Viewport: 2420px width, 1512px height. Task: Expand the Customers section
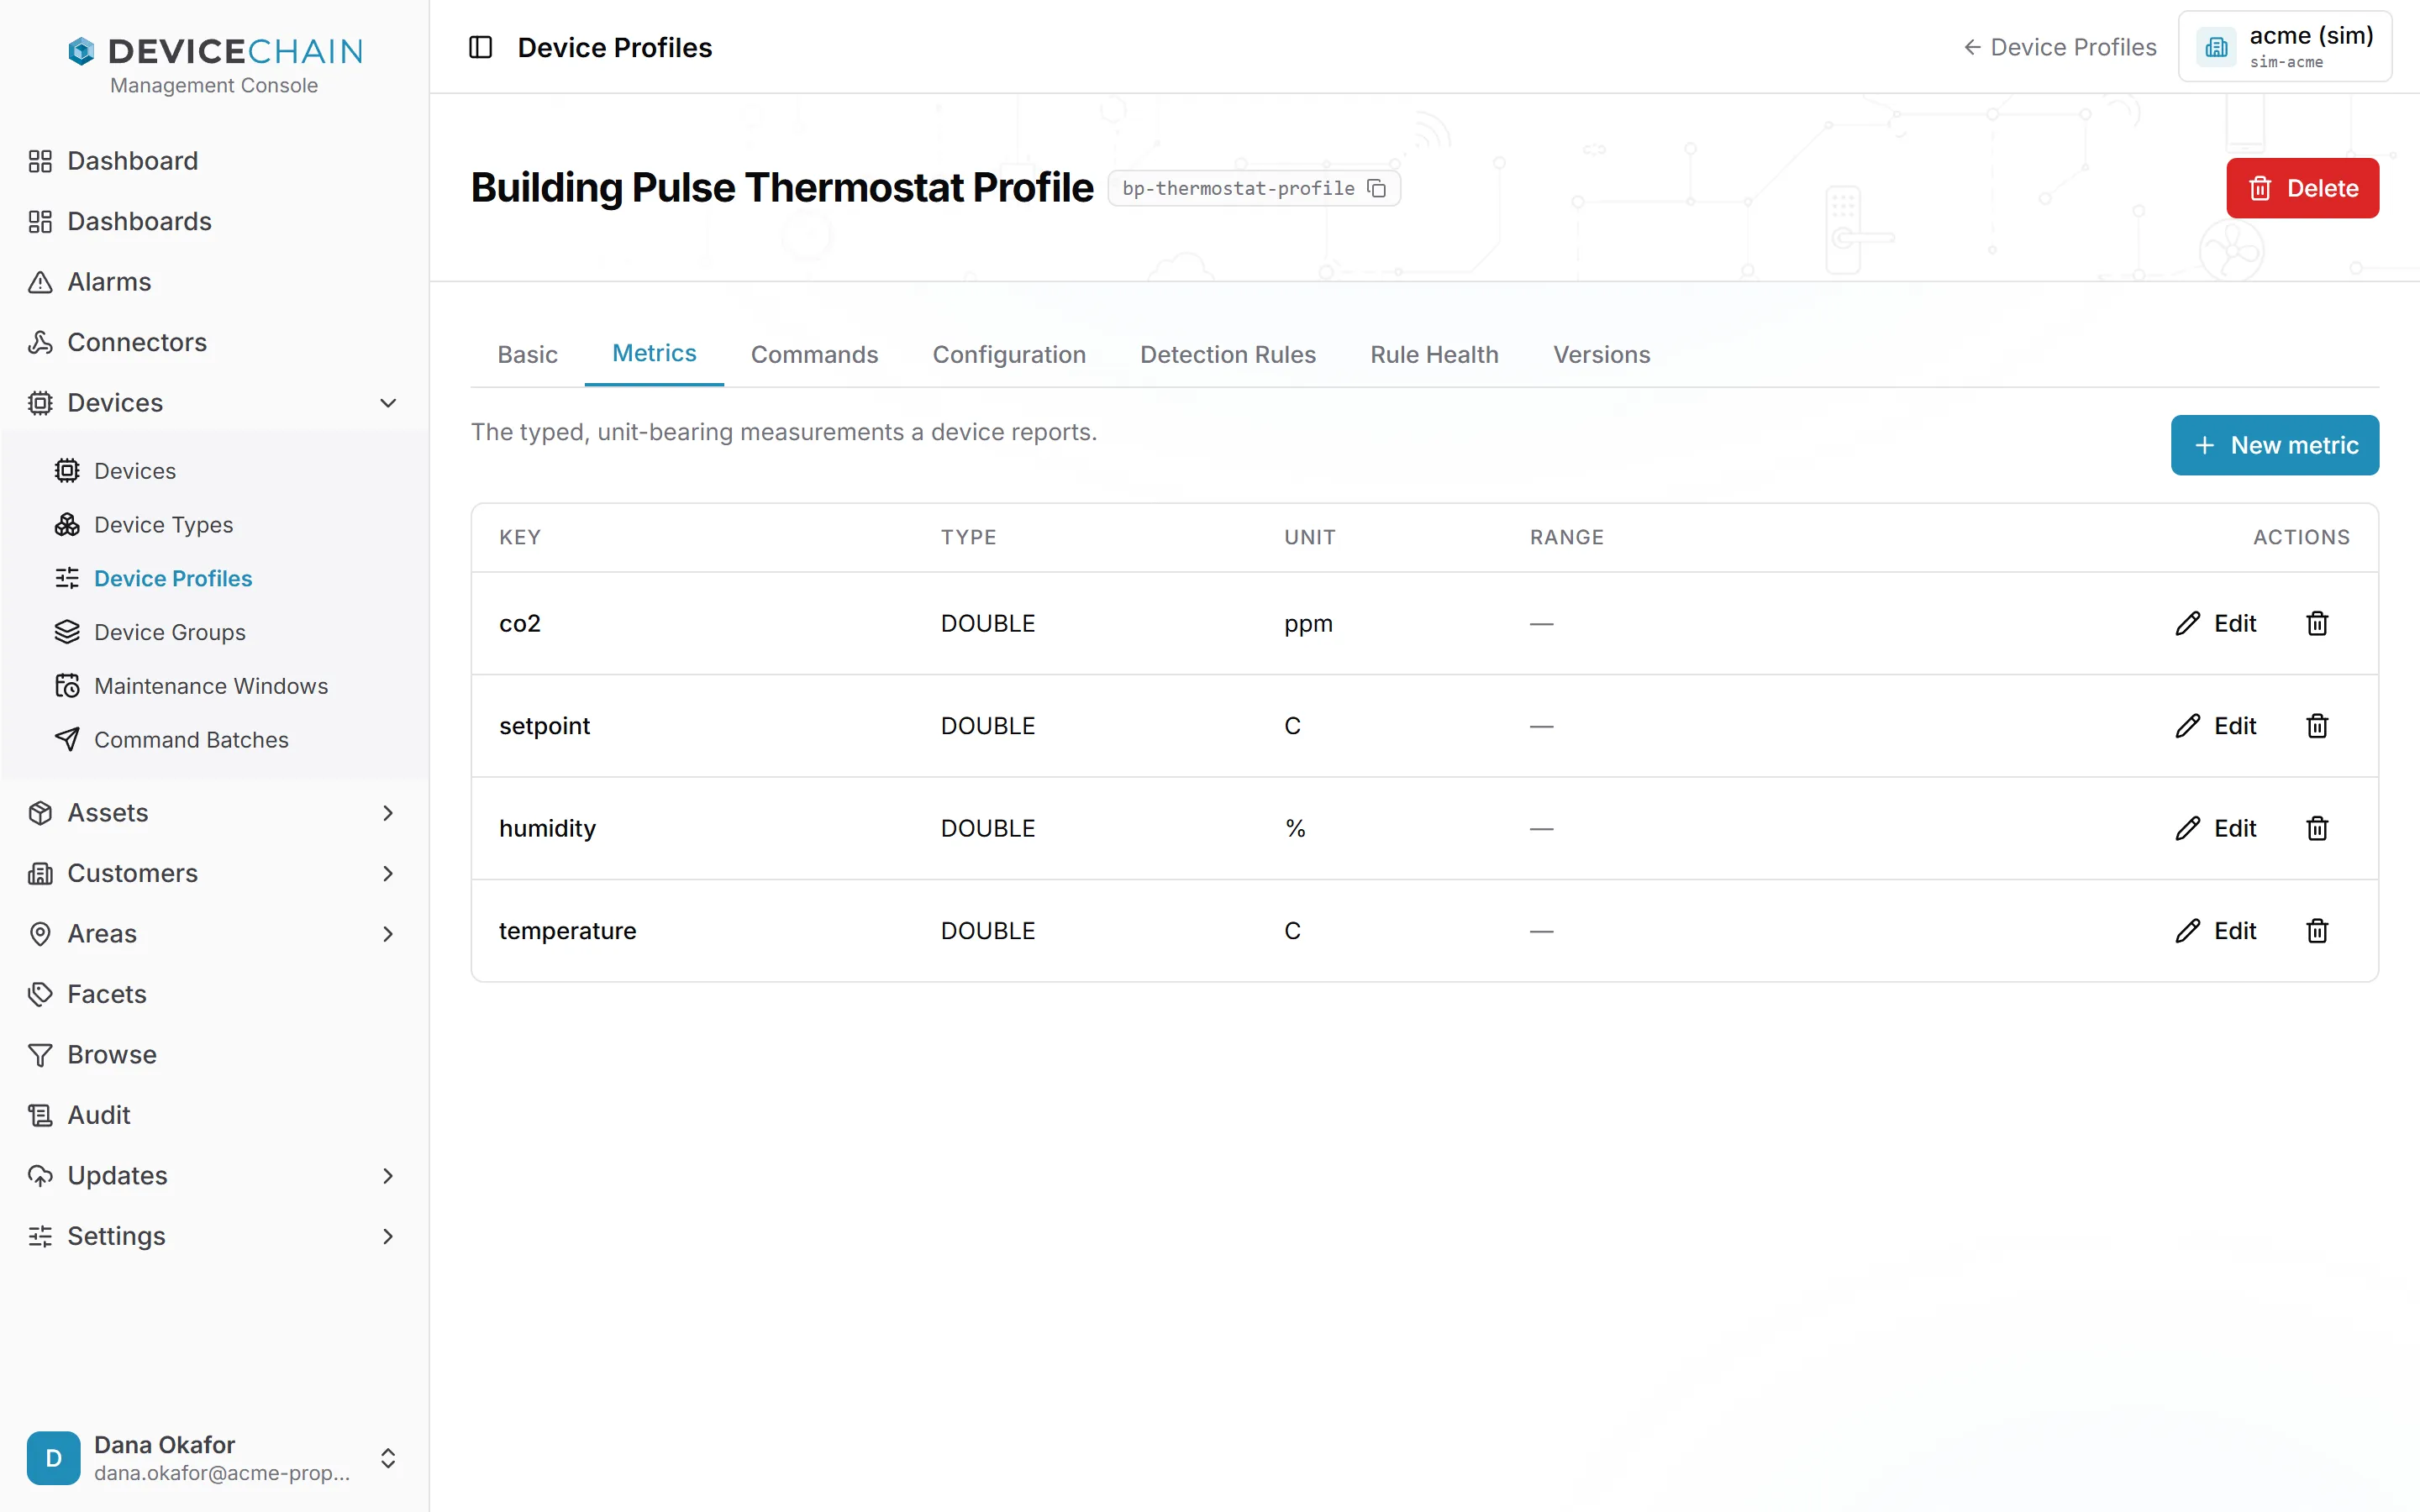coord(214,872)
